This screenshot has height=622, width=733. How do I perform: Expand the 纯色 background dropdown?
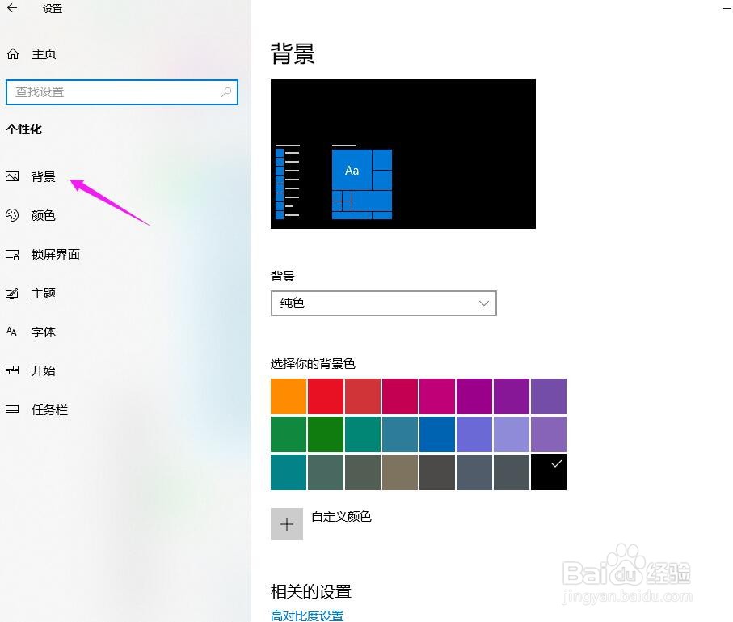tap(383, 303)
